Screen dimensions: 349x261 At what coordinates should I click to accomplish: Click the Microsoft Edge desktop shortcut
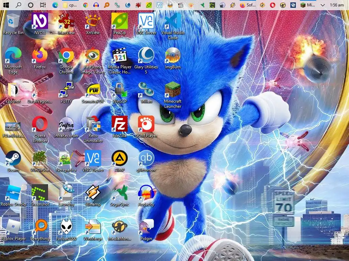(13, 60)
